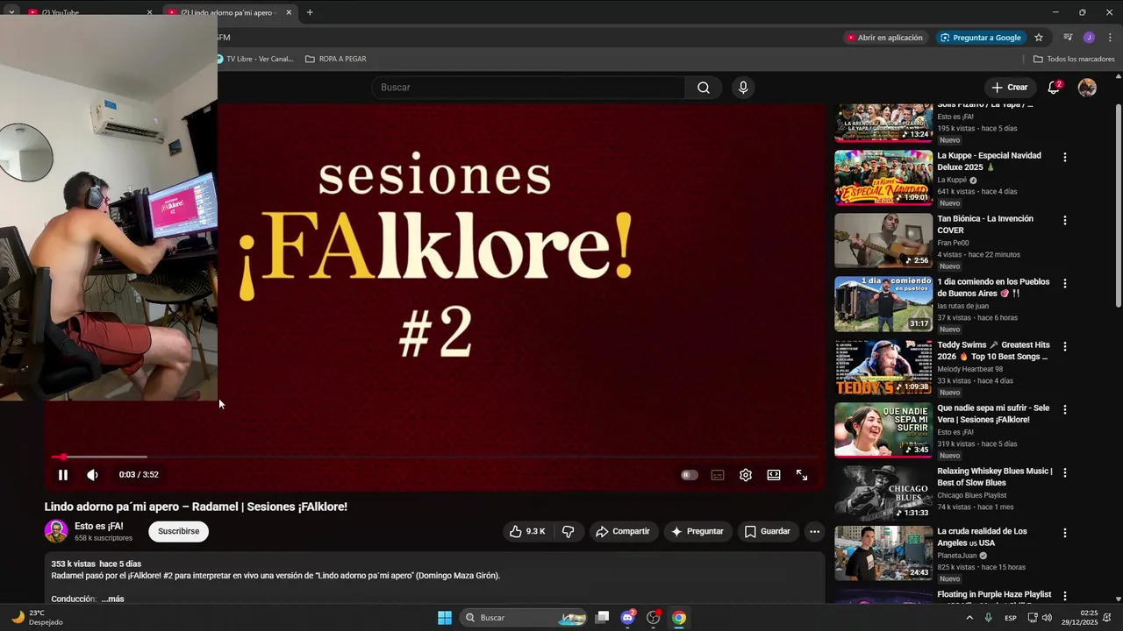Open the TV Libre - Ver Canal bookmark
Screen dimensions: 1123x631
(x=255, y=59)
